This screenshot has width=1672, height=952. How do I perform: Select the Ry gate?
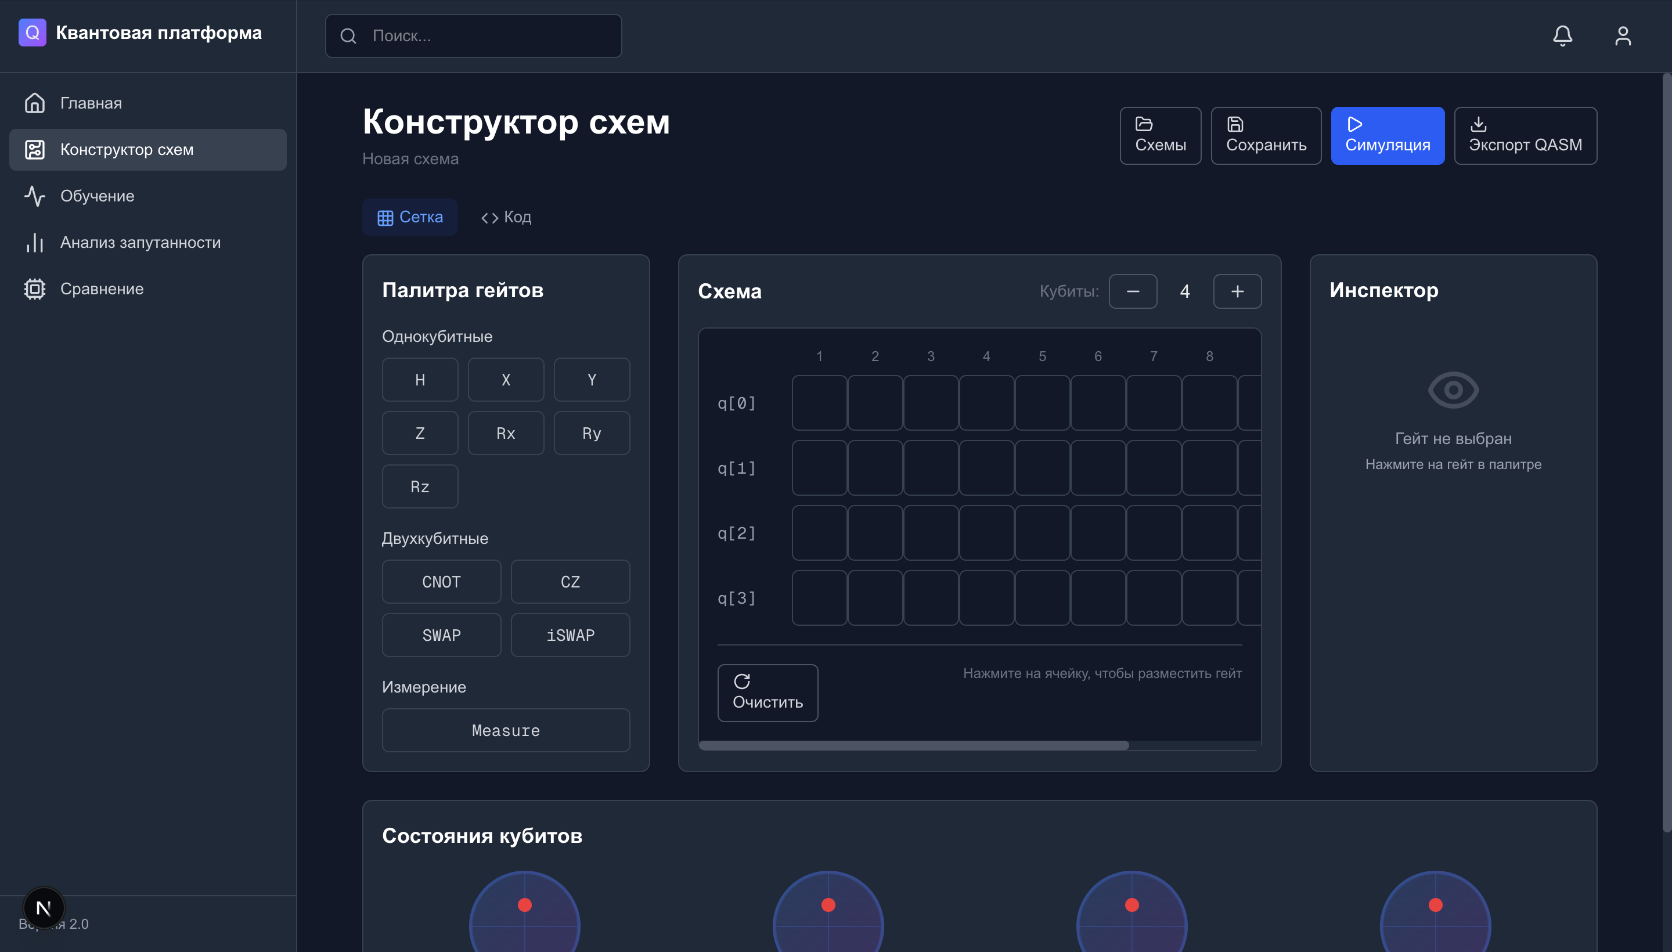pos(592,433)
